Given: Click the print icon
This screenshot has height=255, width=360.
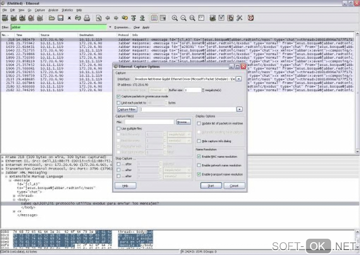Looking at the screenshot, I should [87, 18].
